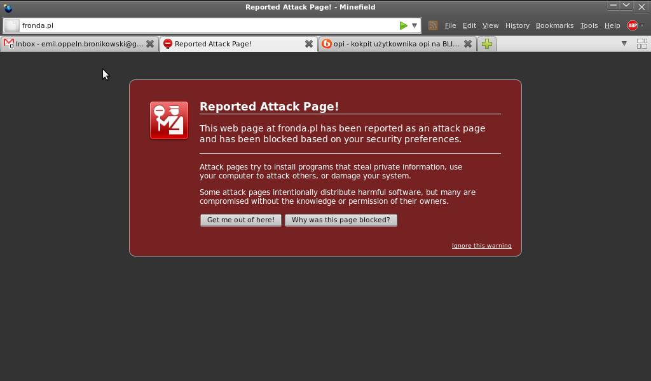Image resolution: width=651 pixels, height=381 pixels.
Task: Expand the Adblock Plus dropdown arrow
Action: point(642,25)
